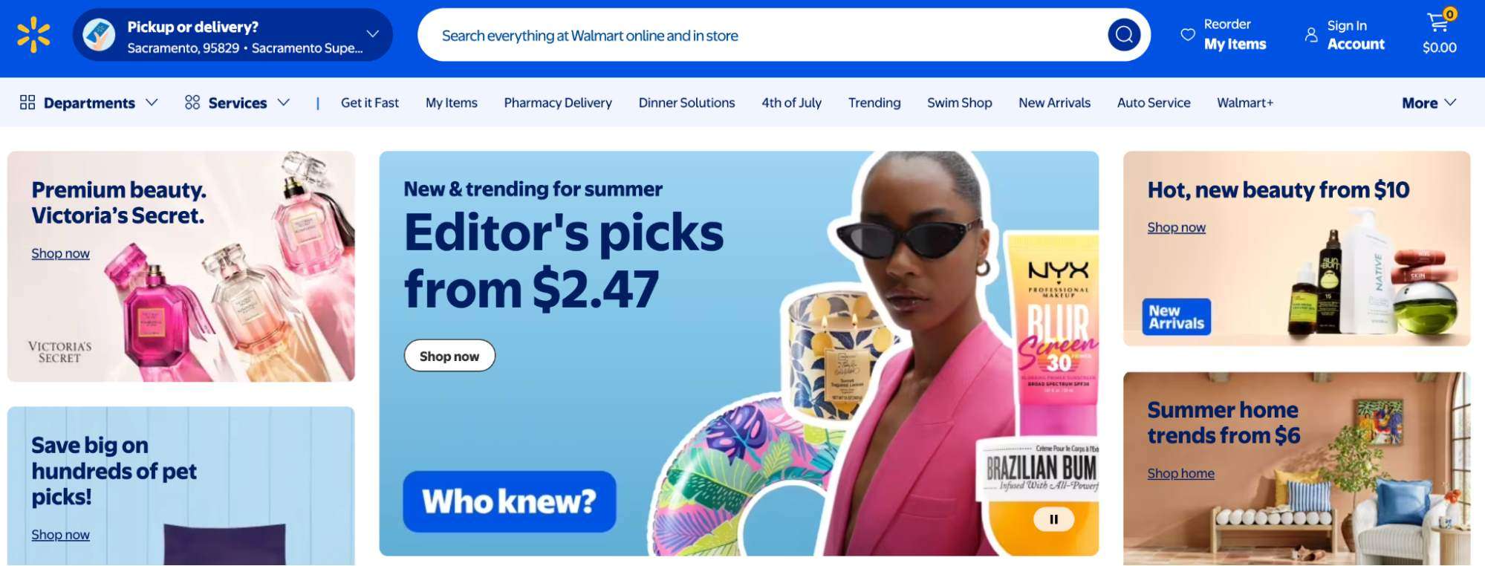The image size is (1485, 566).
Task: Open the Victoria's Secret perfume banner image
Action: (x=181, y=267)
